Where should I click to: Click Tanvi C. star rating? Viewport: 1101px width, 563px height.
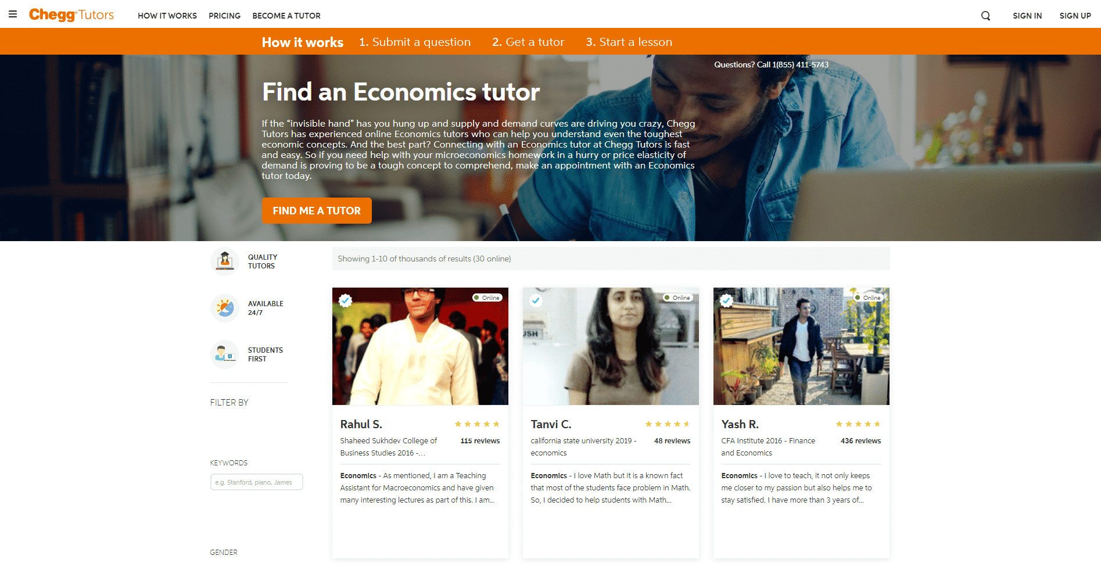[668, 424]
